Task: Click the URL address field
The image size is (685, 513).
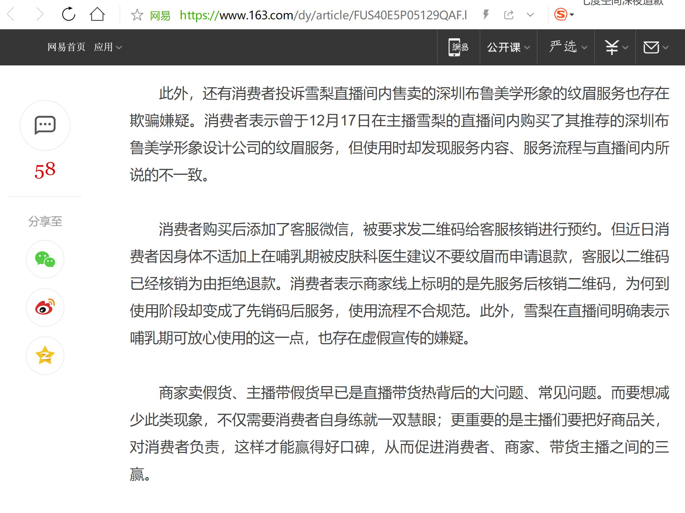Action: pyautogui.click(x=323, y=15)
